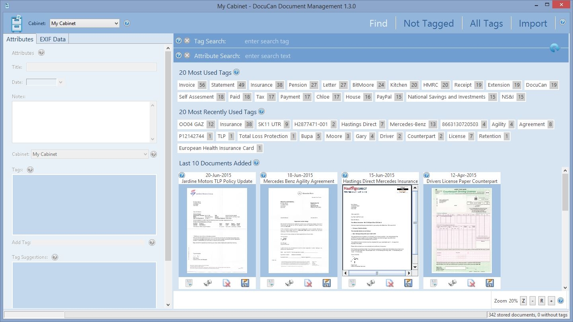Click the tag search input field
The height and width of the screenshot is (322, 573).
coord(394,41)
